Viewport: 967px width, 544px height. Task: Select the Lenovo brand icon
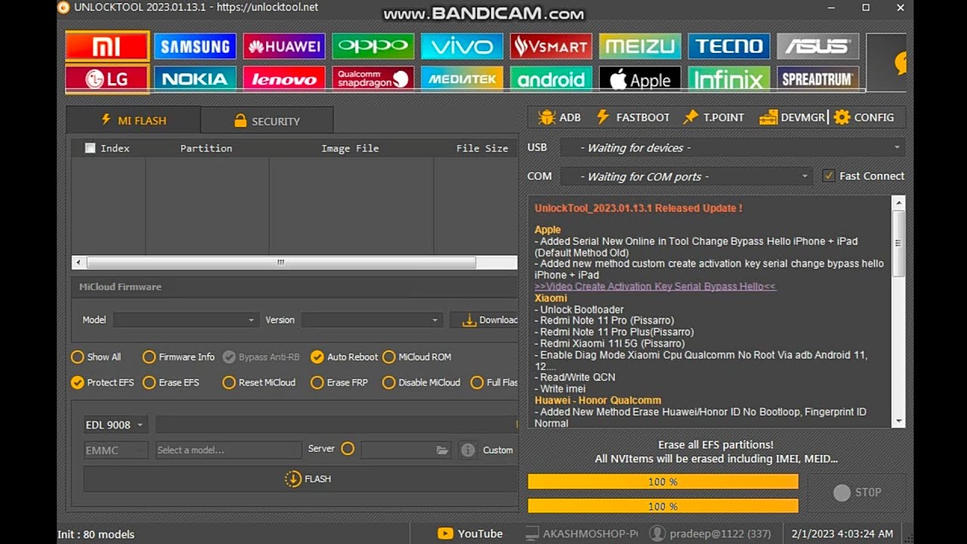284,79
